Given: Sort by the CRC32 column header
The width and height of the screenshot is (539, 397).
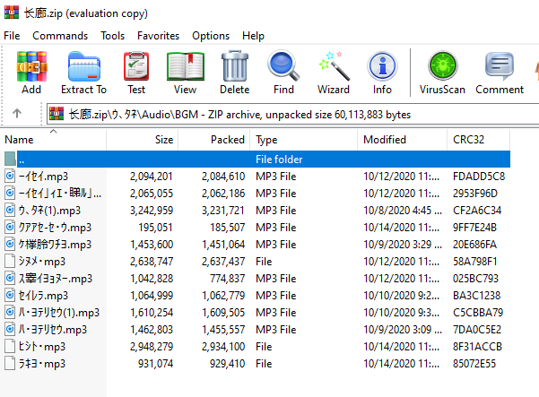Looking at the screenshot, I should [x=479, y=140].
